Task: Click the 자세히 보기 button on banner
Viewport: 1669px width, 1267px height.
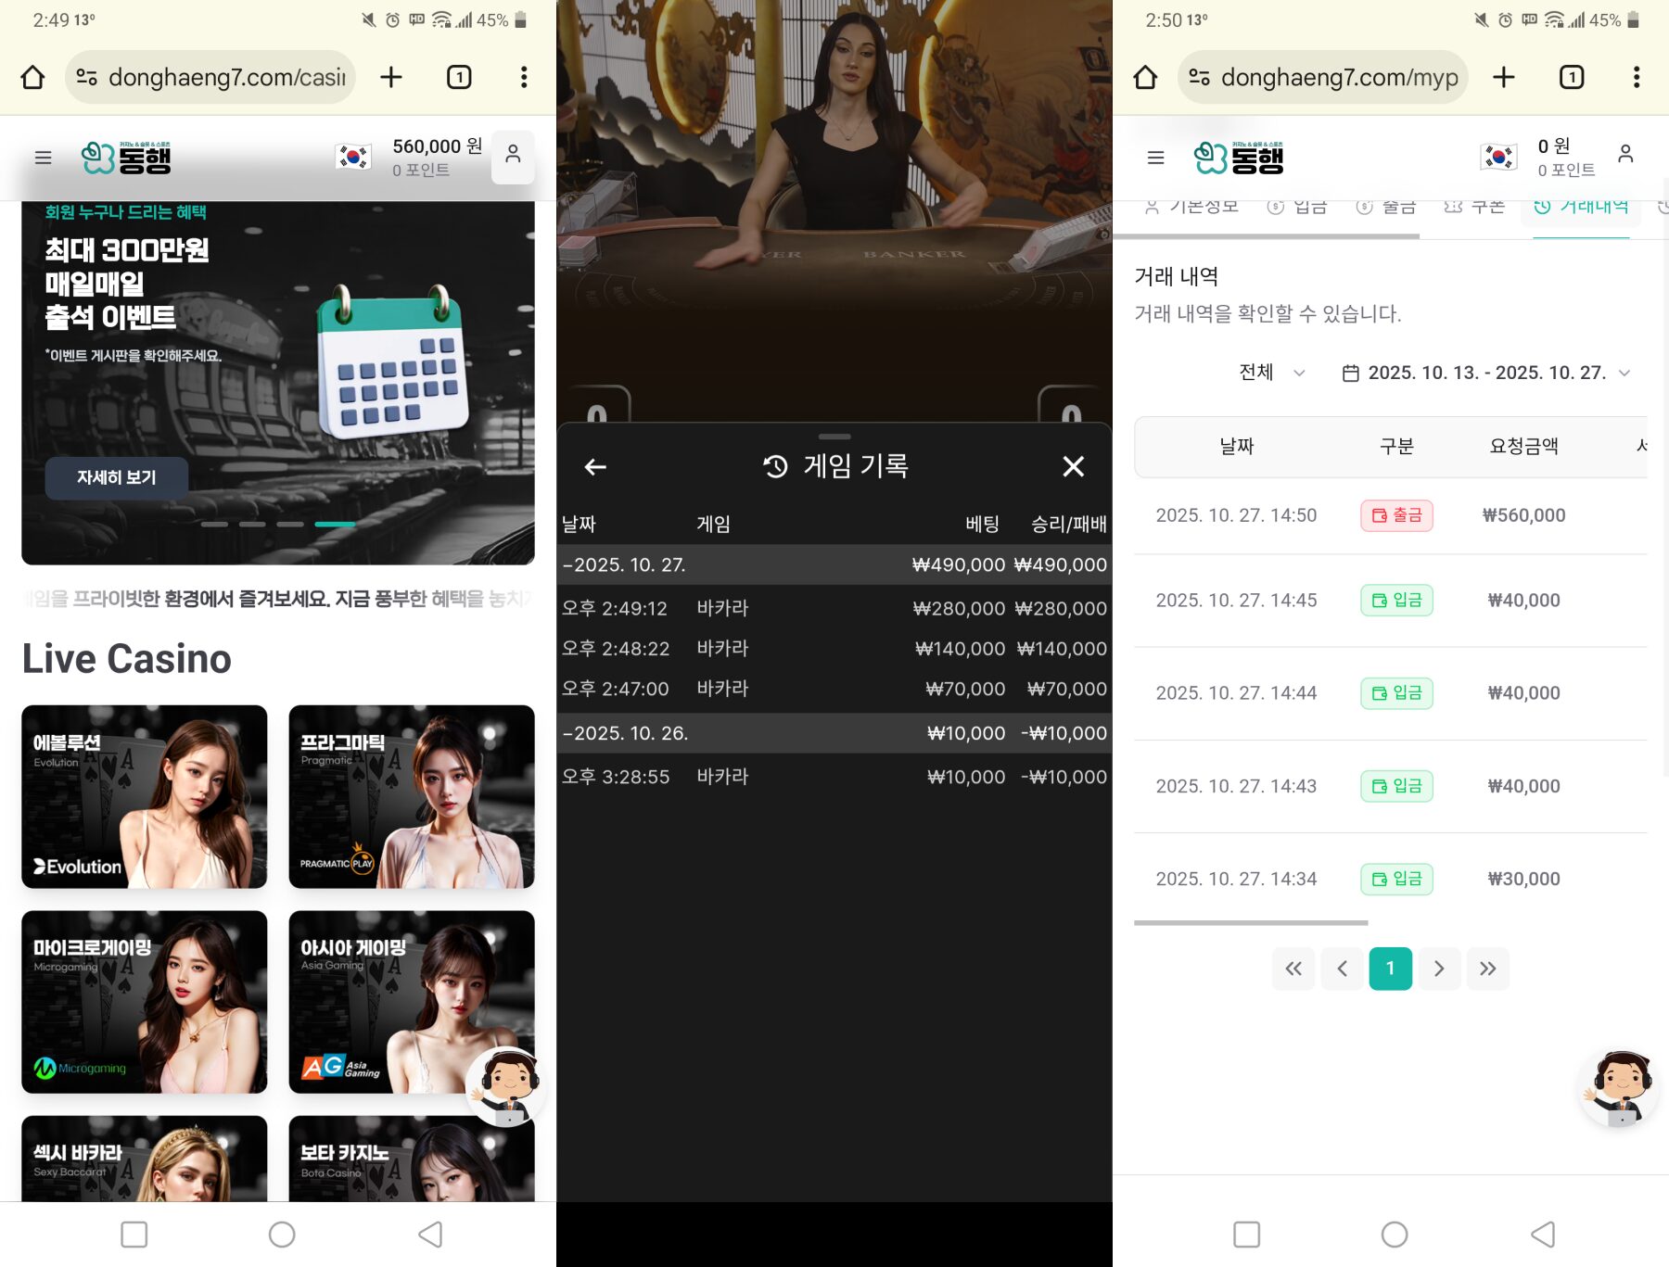Action: (117, 477)
